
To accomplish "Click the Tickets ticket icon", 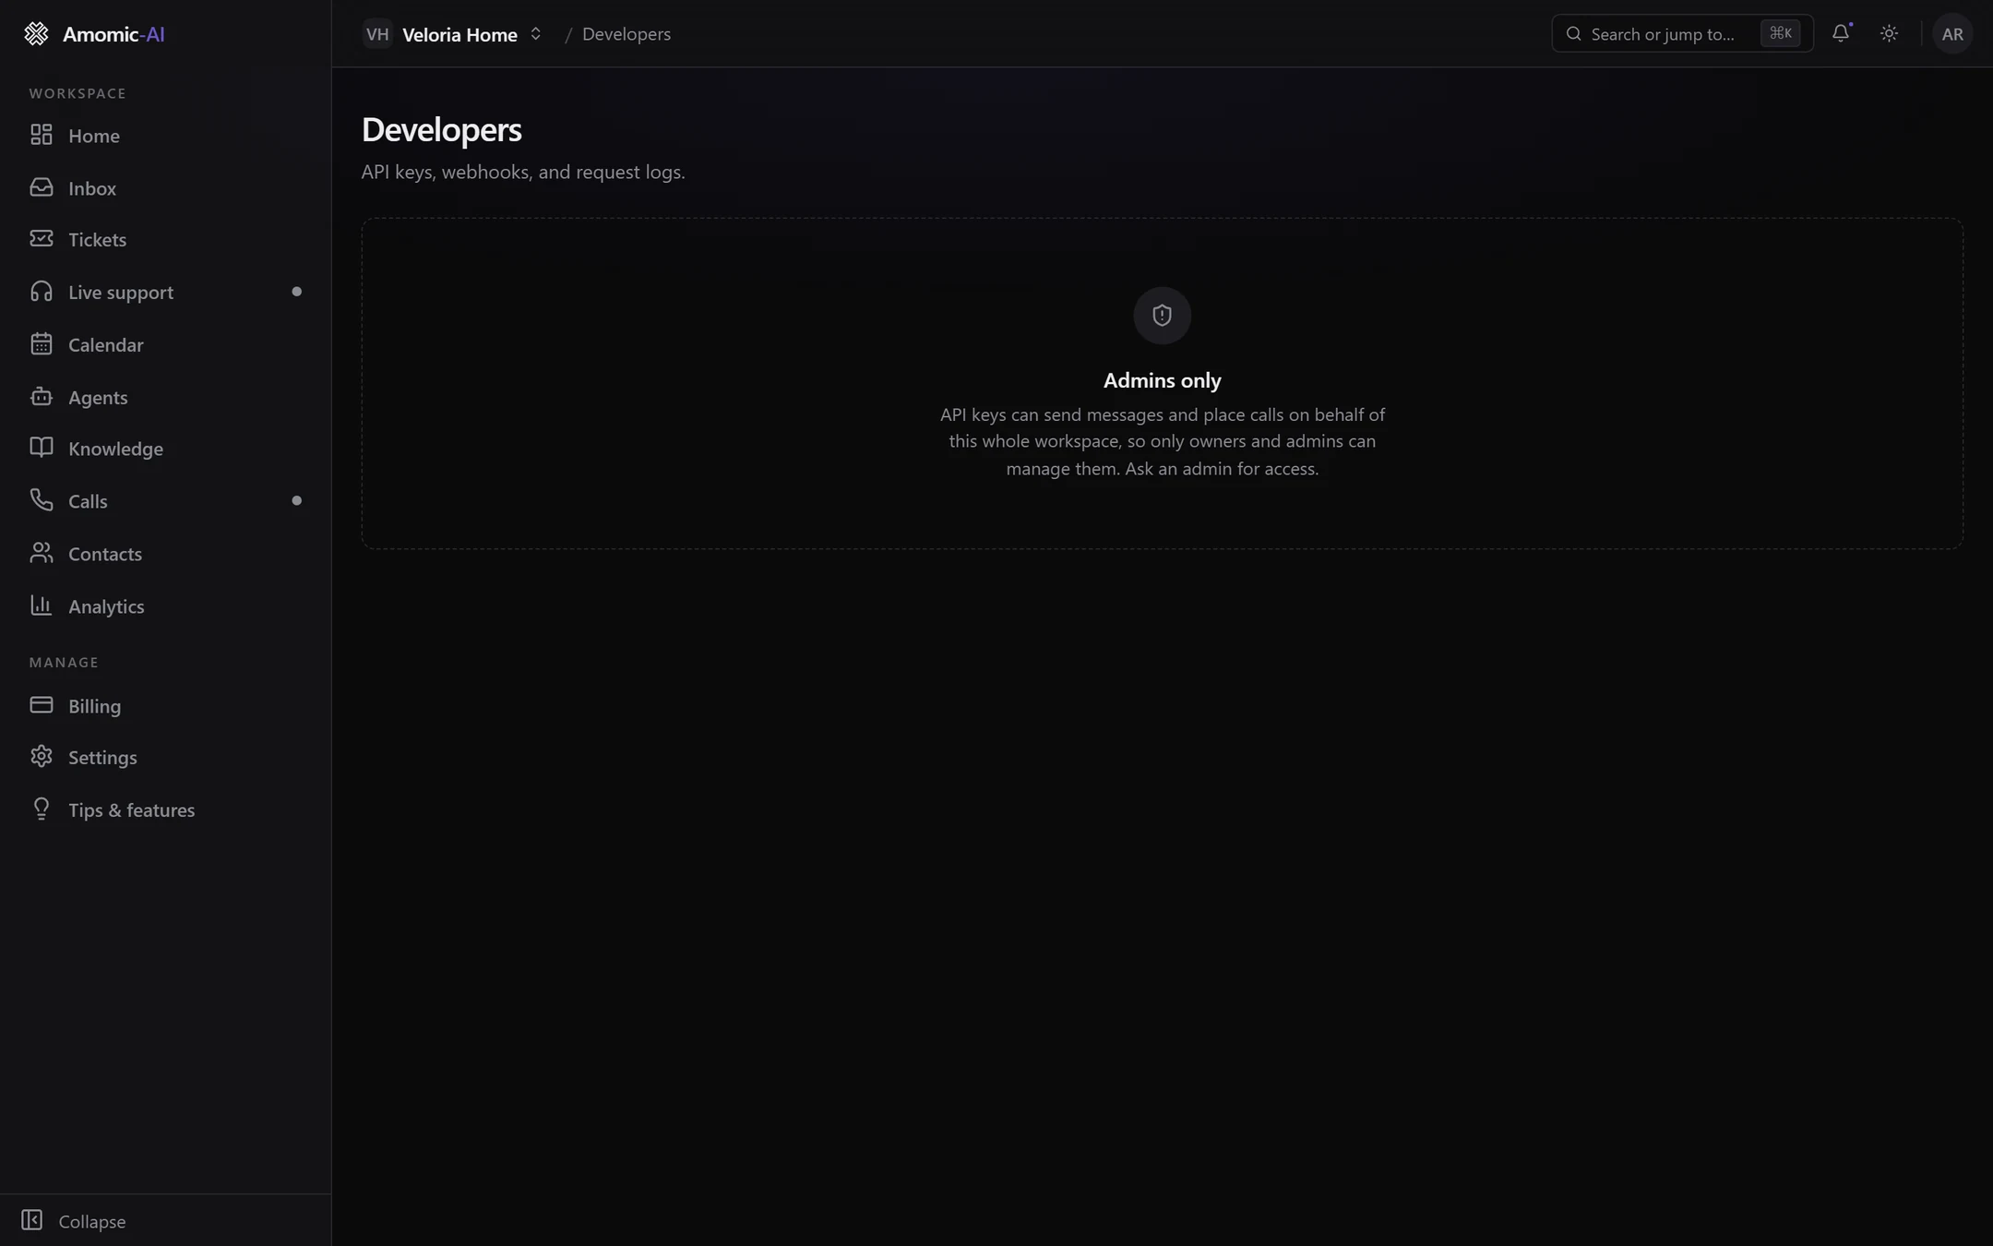I will pos(41,239).
